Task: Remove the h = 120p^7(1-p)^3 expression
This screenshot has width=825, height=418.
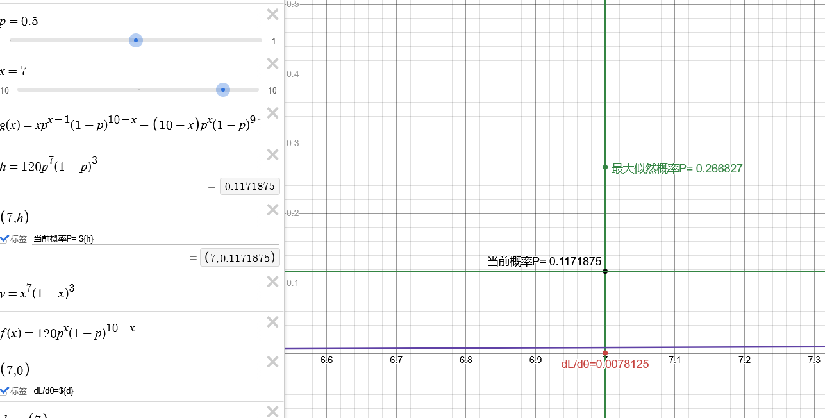Action: click(x=272, y=155)
